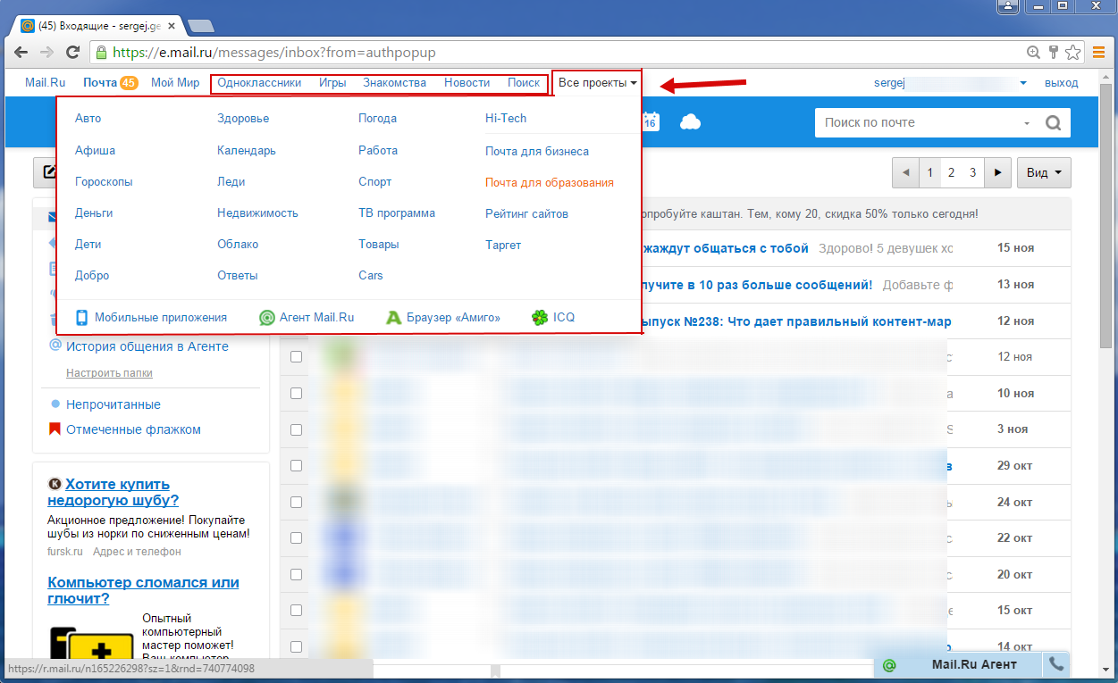1118x683 pixels.
Task: Bookmark page with the star icon
Action: point(1072,53)
